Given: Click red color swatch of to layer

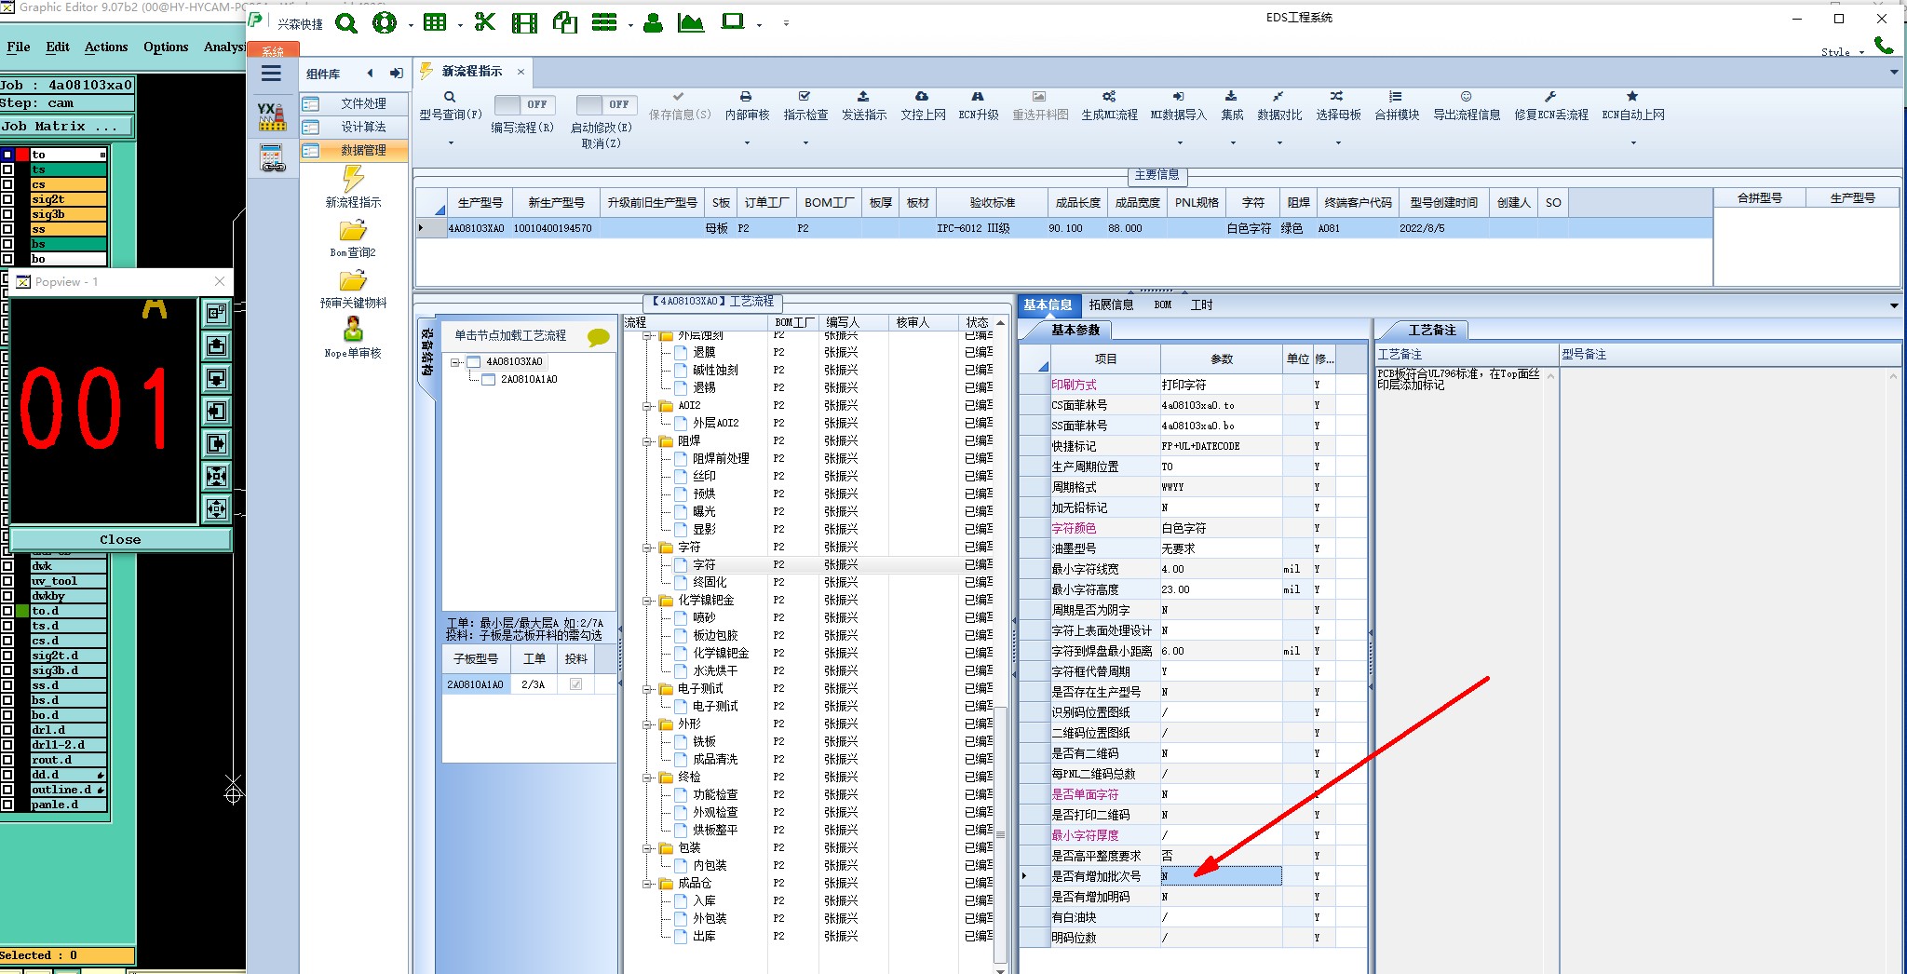Looking at the screenshot, I should 22,155.
